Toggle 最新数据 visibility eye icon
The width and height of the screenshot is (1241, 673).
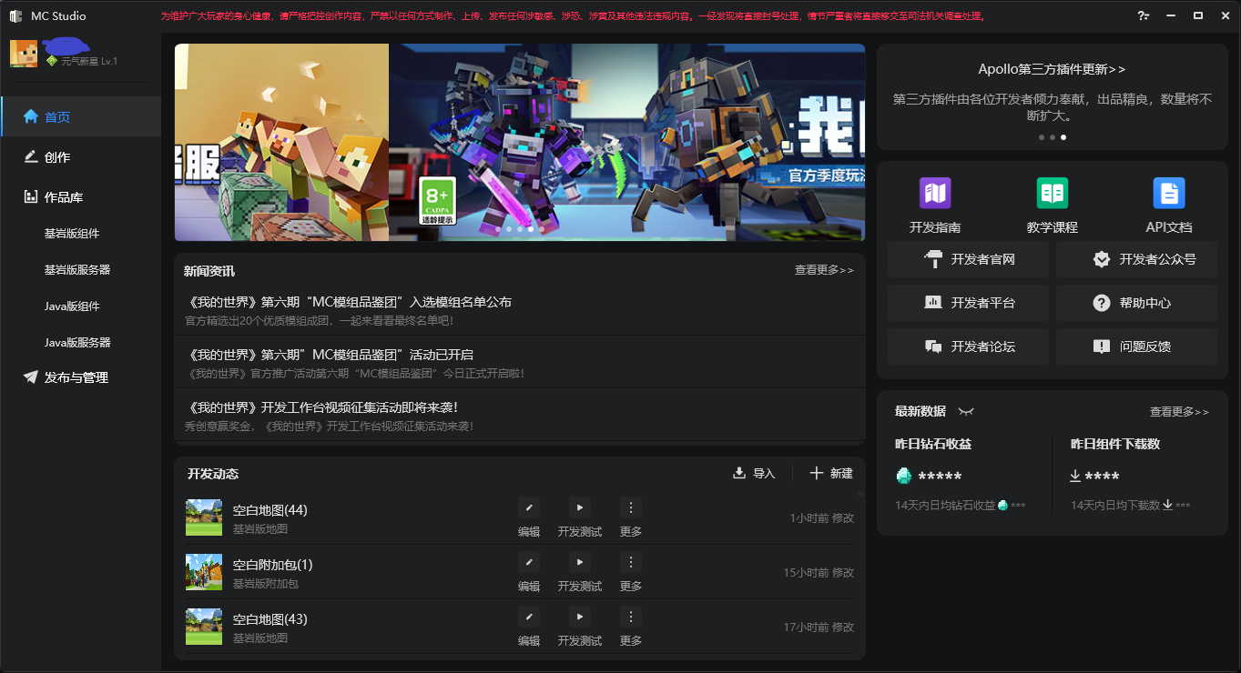coord(966,412)
